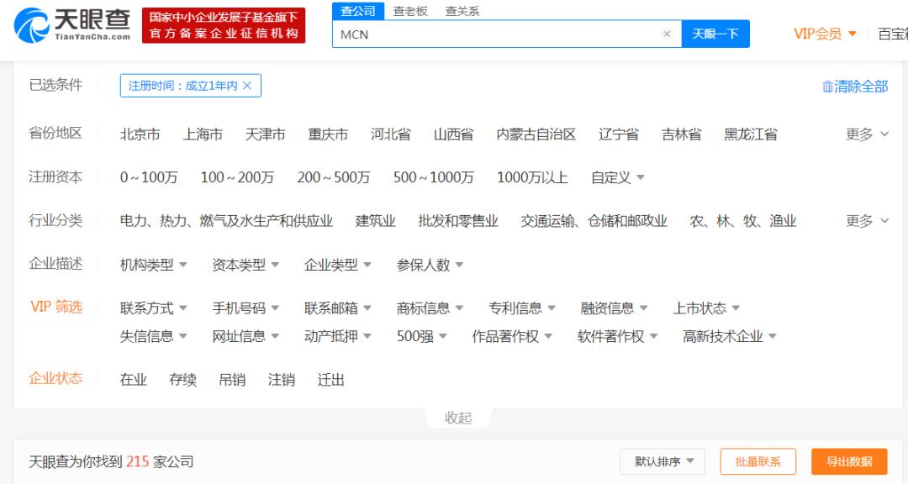Image resolution: width=908 pixels, height=484 pixels.
Task: Click the 天眼一下 search button
Action: 715,34
